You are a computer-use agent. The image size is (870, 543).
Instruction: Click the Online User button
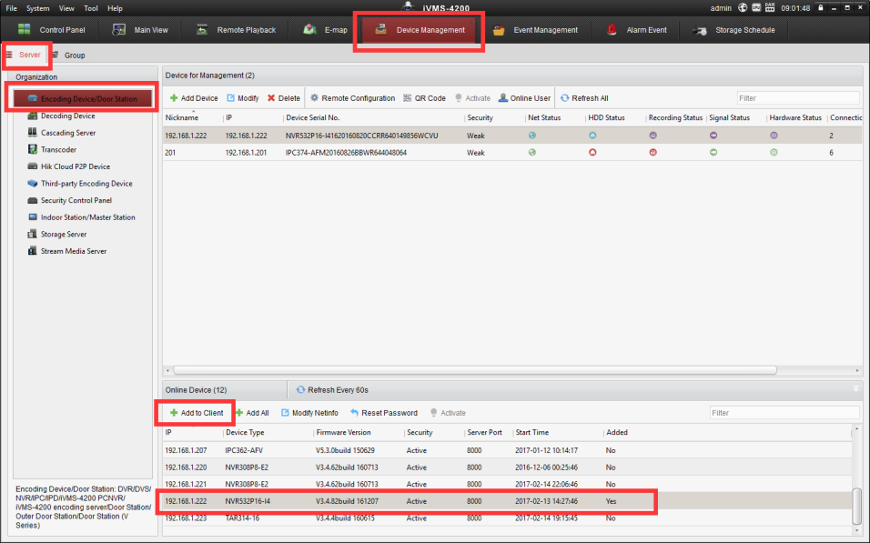pos(524,98)
